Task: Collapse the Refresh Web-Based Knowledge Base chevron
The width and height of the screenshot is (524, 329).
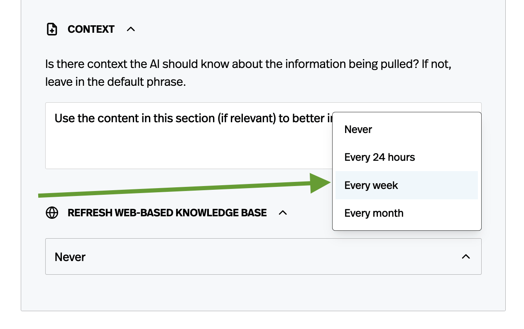Action: 283,213
